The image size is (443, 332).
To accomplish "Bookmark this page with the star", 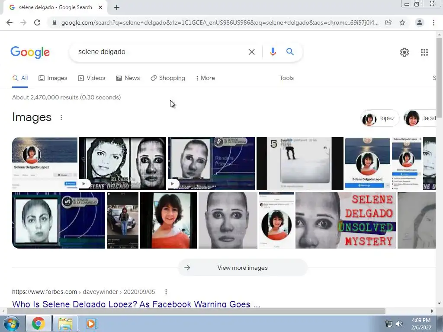I will tap(402, 22).
